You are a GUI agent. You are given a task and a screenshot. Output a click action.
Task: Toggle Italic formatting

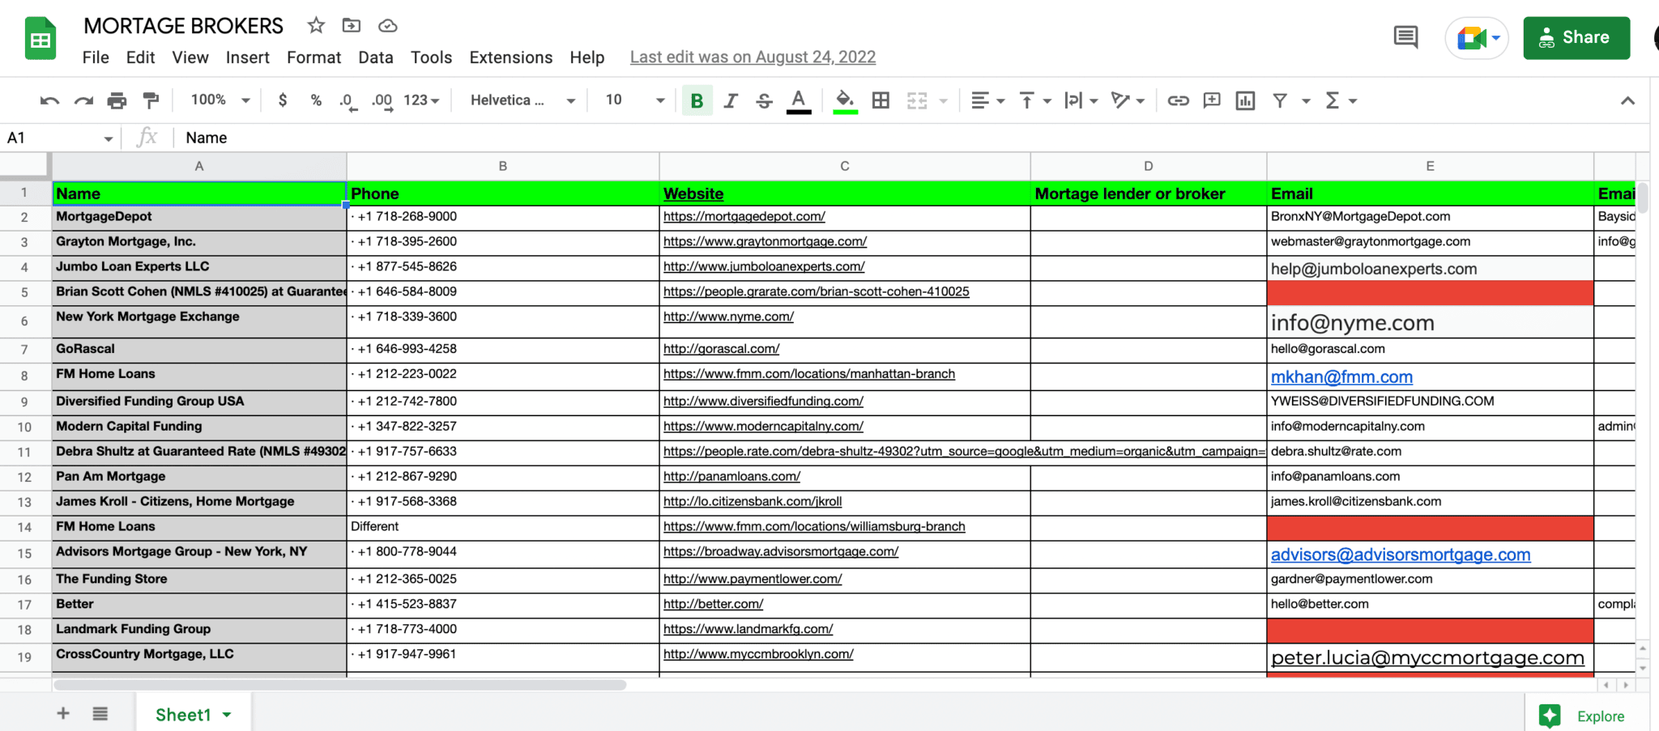[731, 100]
